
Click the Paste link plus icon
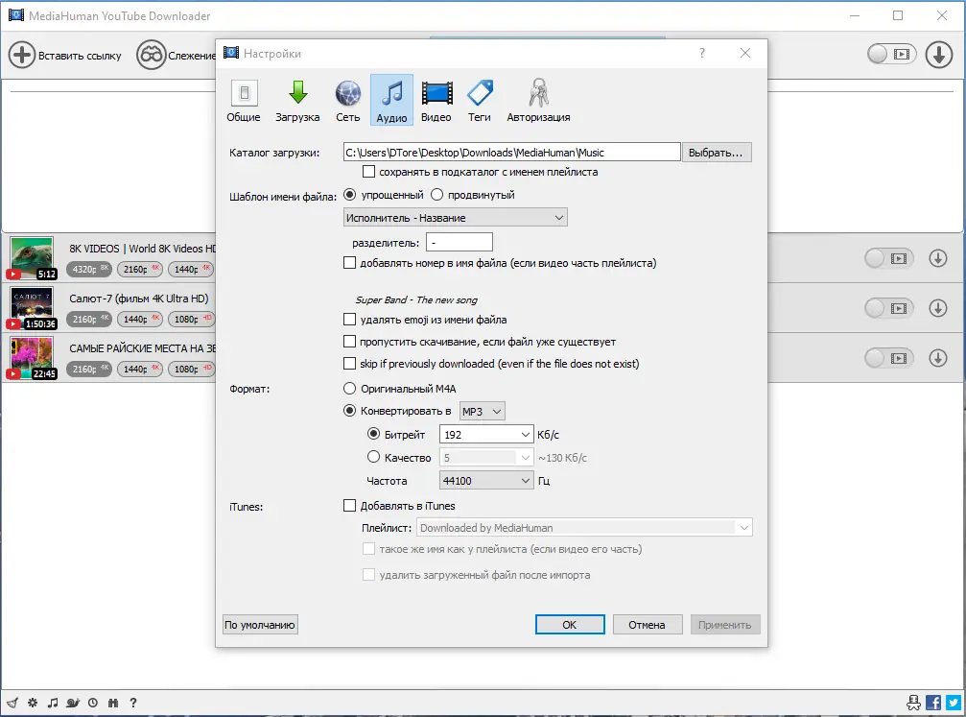21,55
